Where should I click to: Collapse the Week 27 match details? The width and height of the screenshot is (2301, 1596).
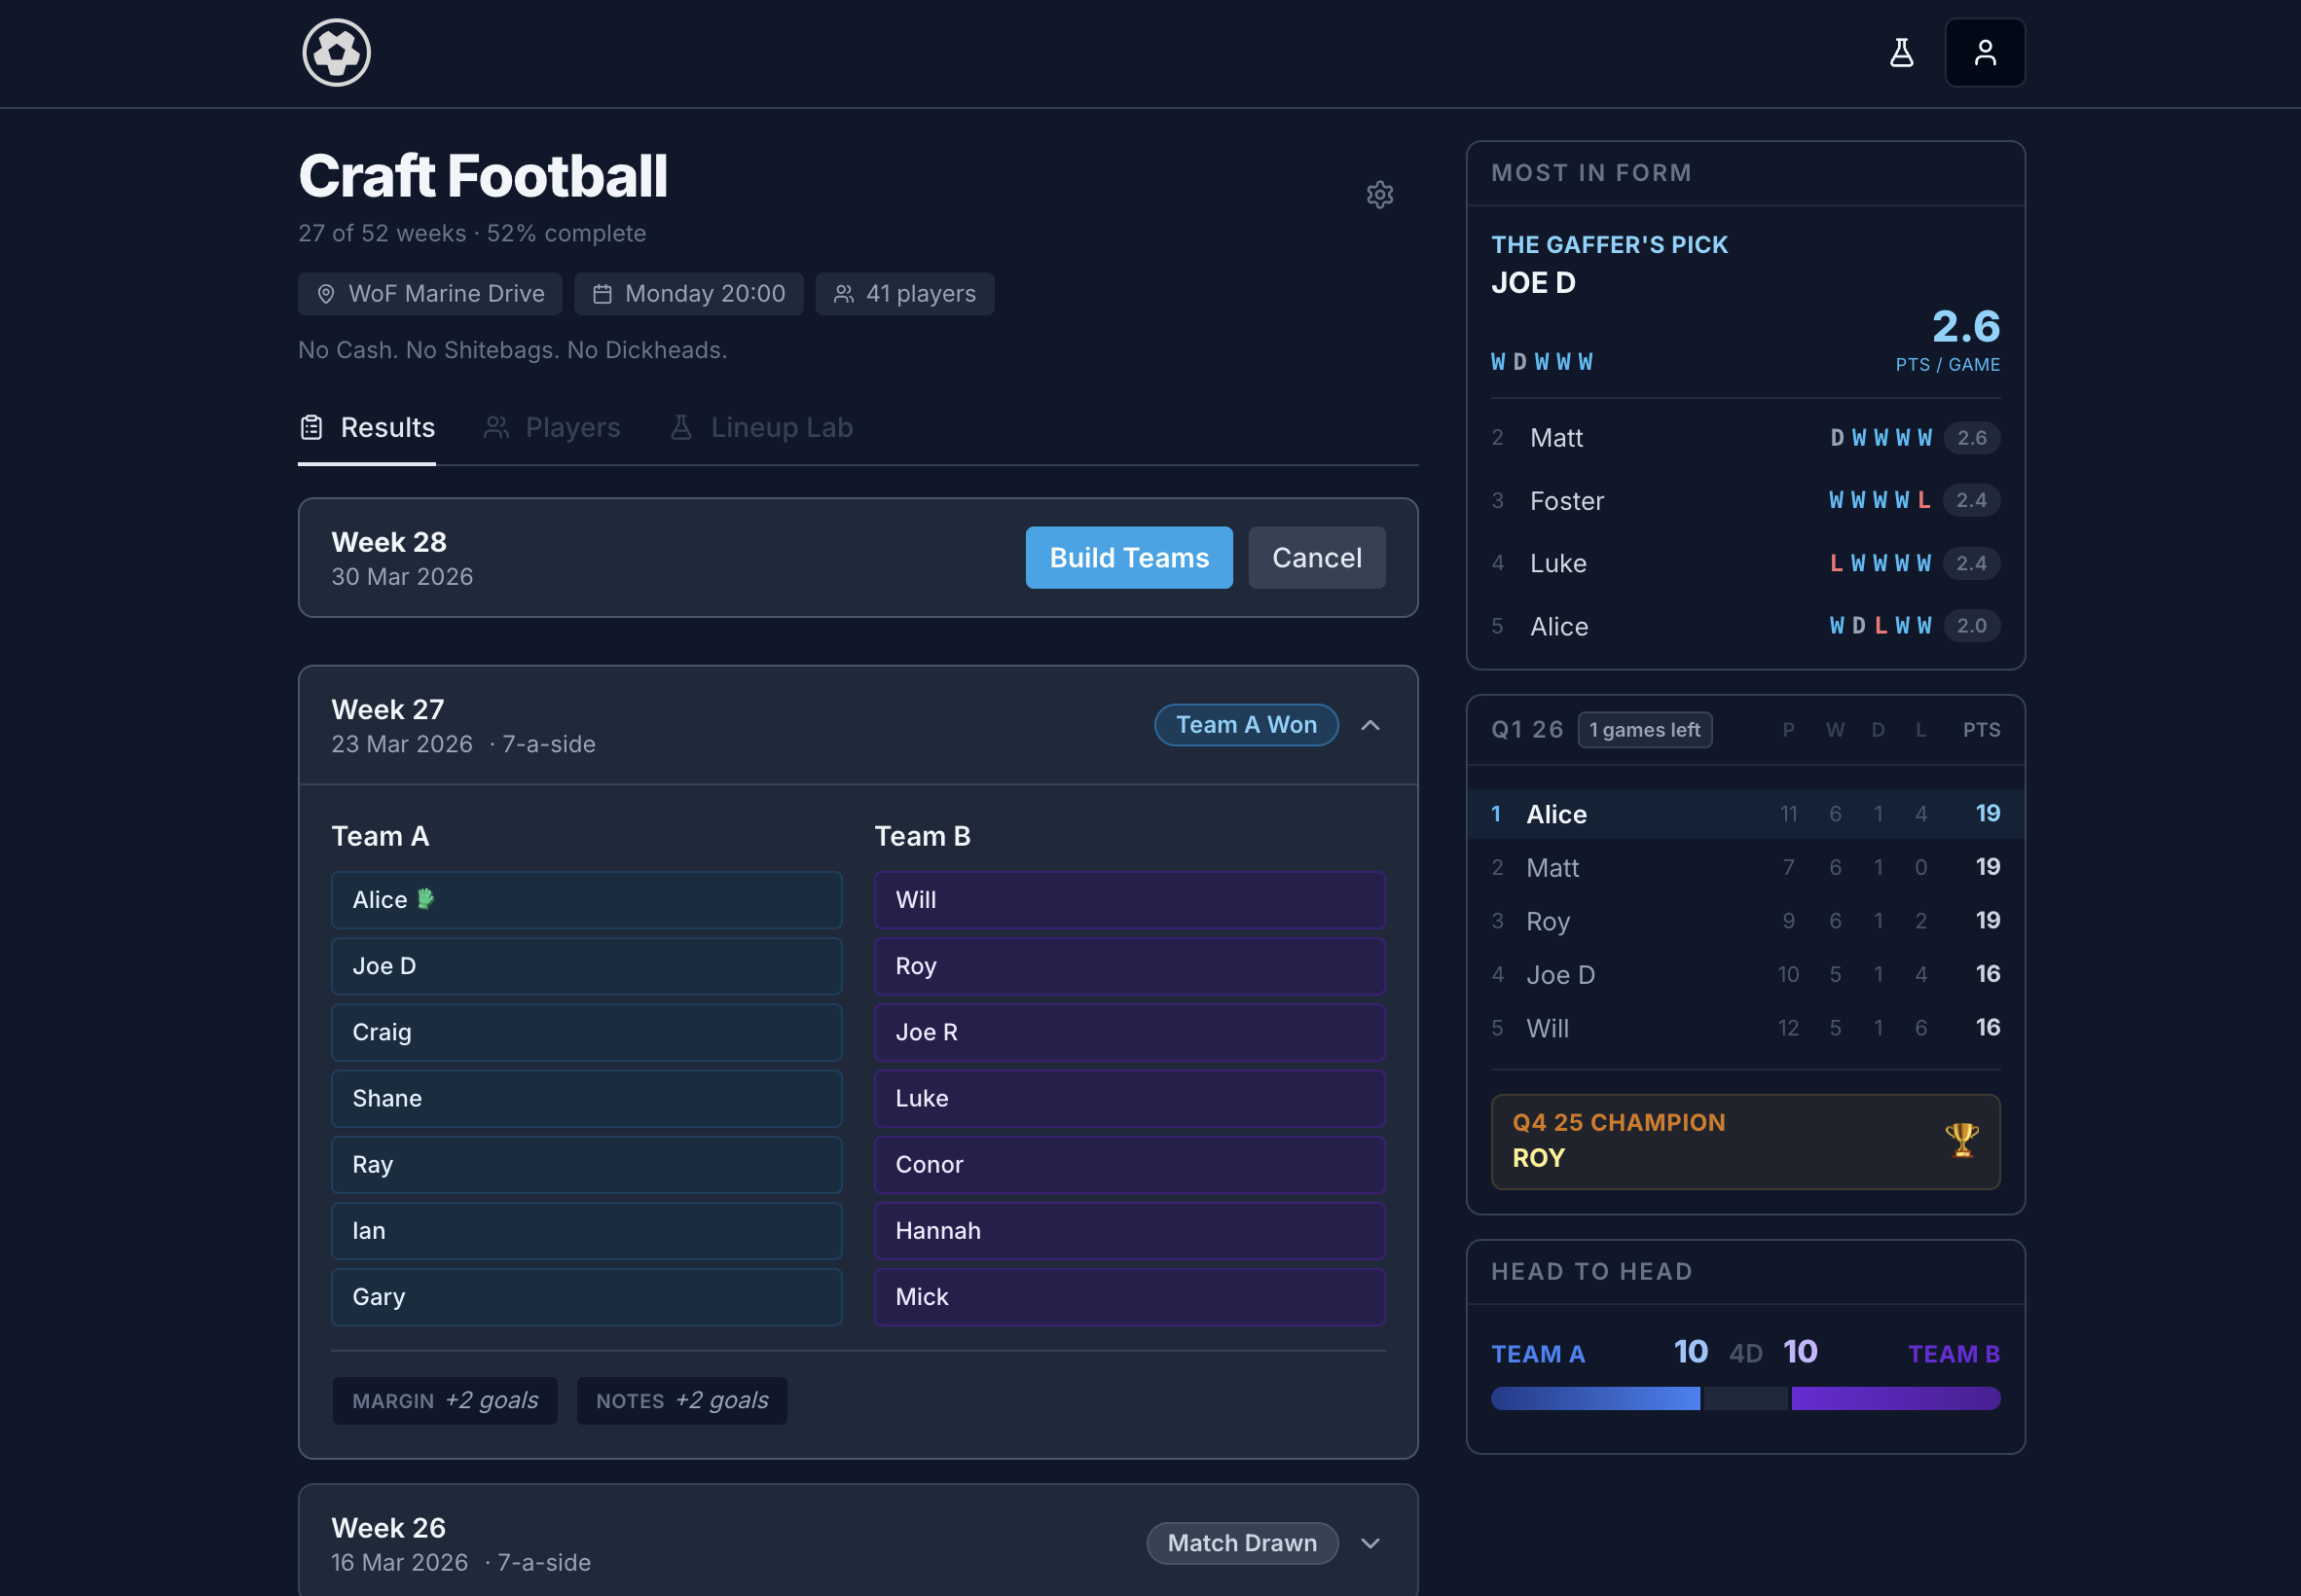1371,726
